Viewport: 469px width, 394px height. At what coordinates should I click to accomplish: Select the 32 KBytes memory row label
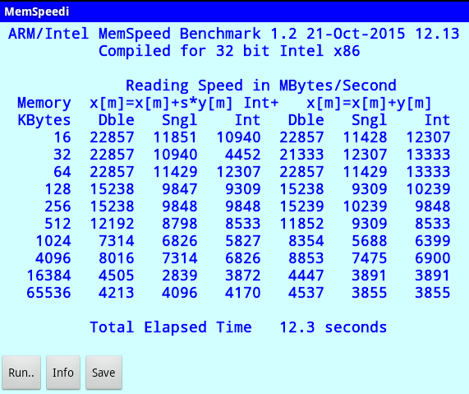click(x=62, y=155)
